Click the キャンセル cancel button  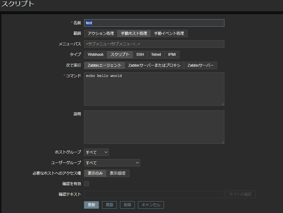[x=151, y=205]
